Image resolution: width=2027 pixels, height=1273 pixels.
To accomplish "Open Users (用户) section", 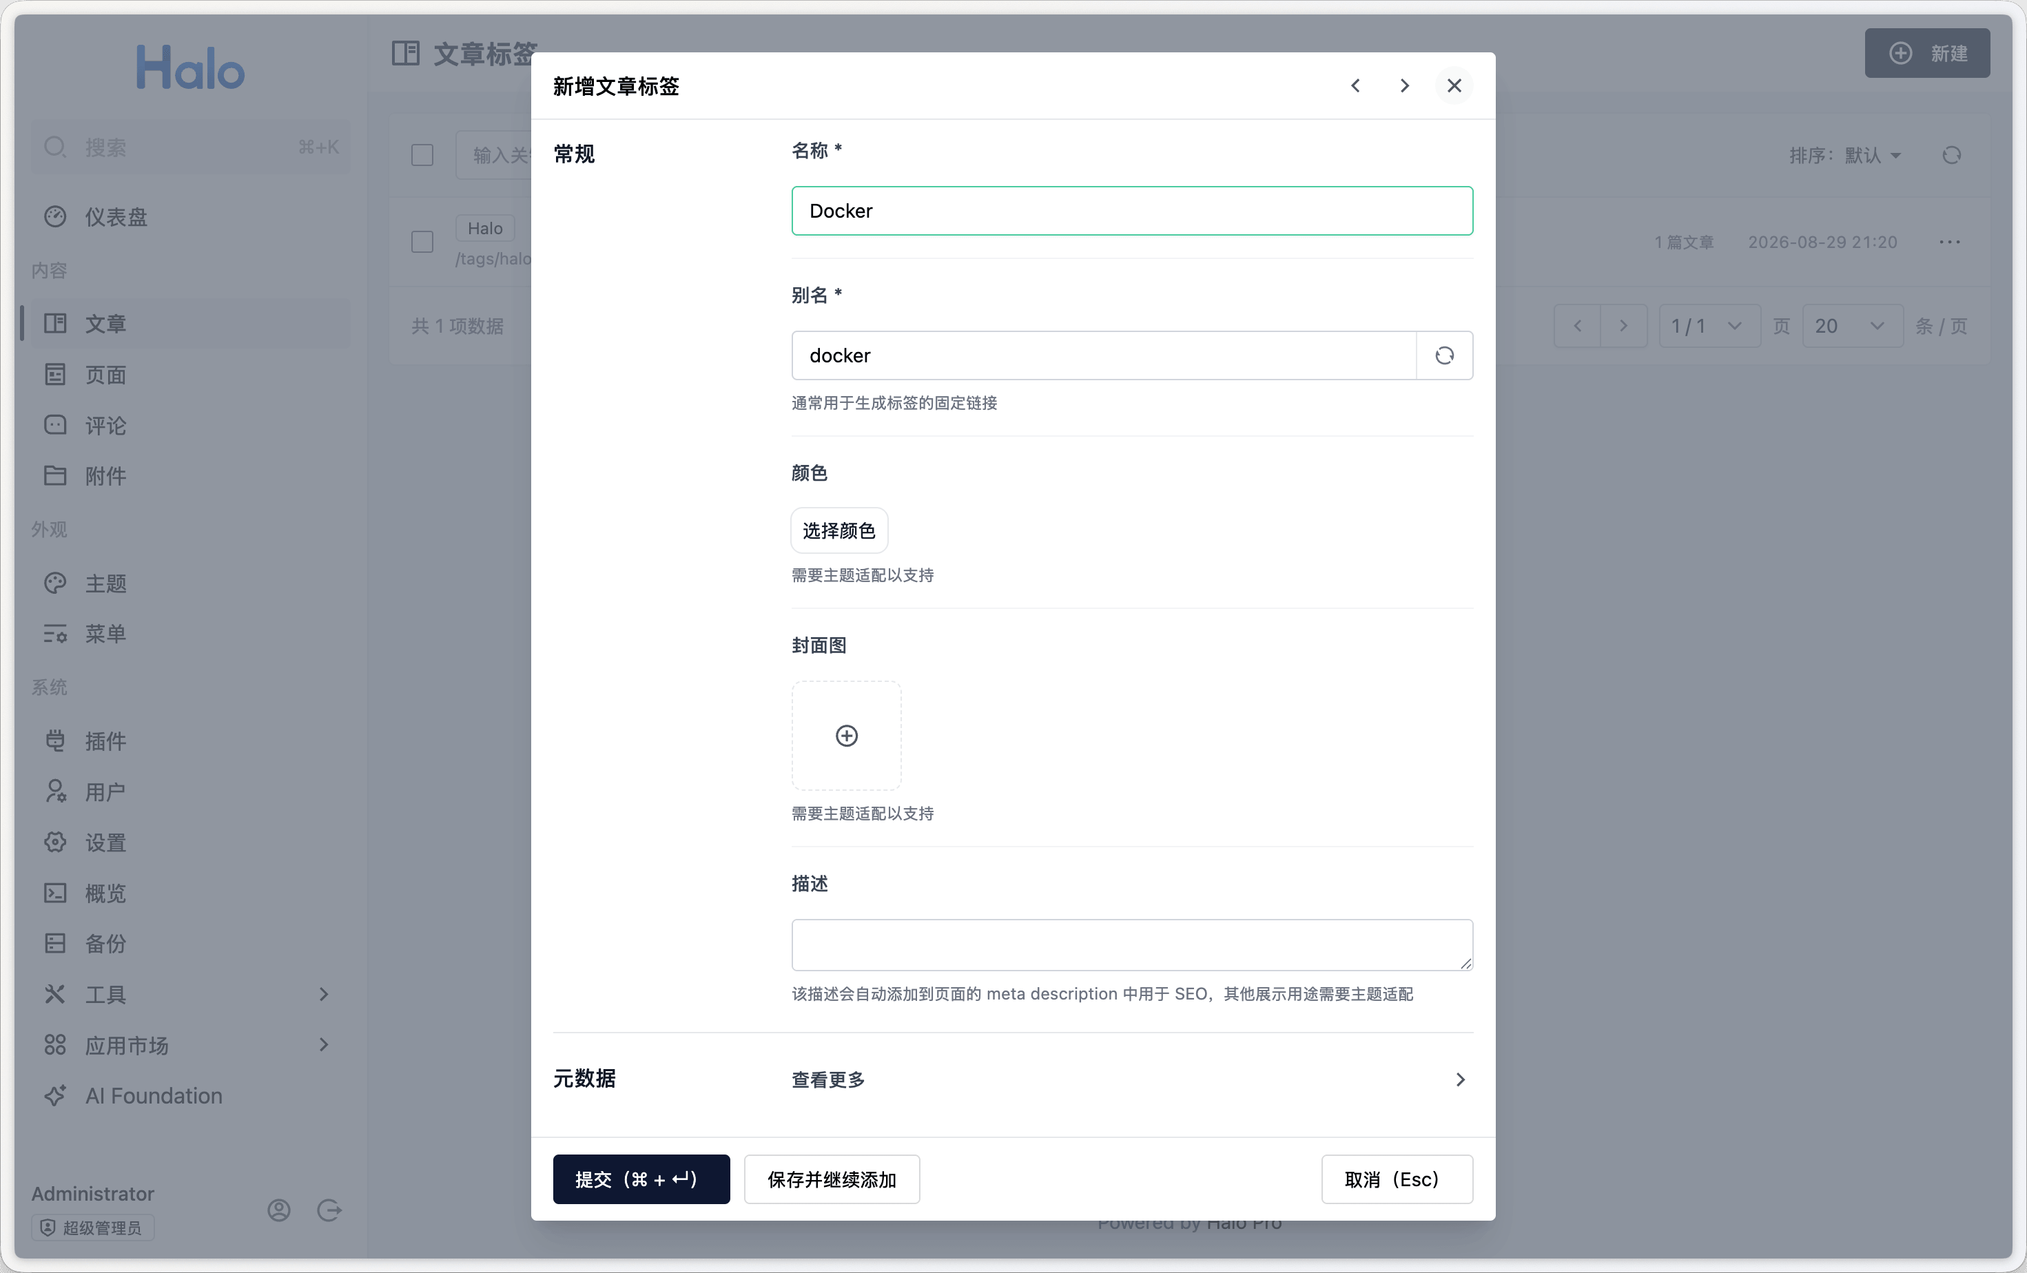I will pyautogui.click(x=190, y=791).
